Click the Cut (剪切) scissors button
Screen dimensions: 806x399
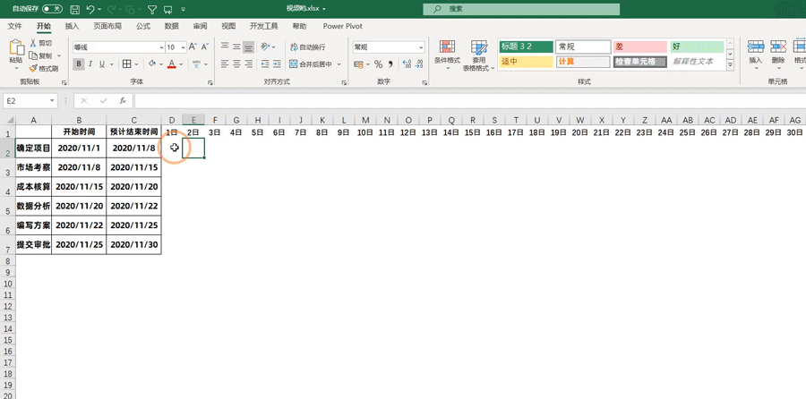tap(40, 43)
